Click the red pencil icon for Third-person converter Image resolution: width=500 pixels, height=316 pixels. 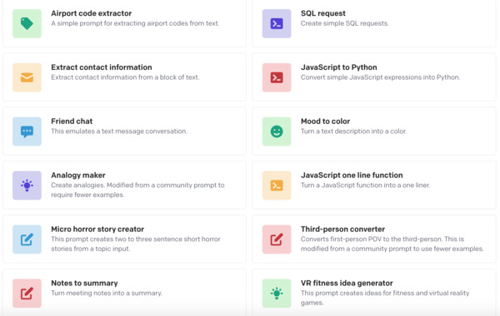(277, 239)
